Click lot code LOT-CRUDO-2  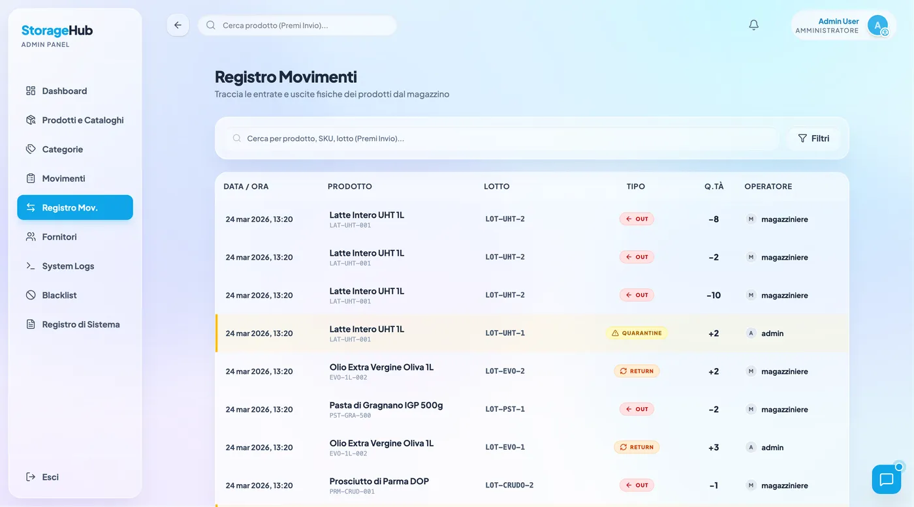coord(510,485)
